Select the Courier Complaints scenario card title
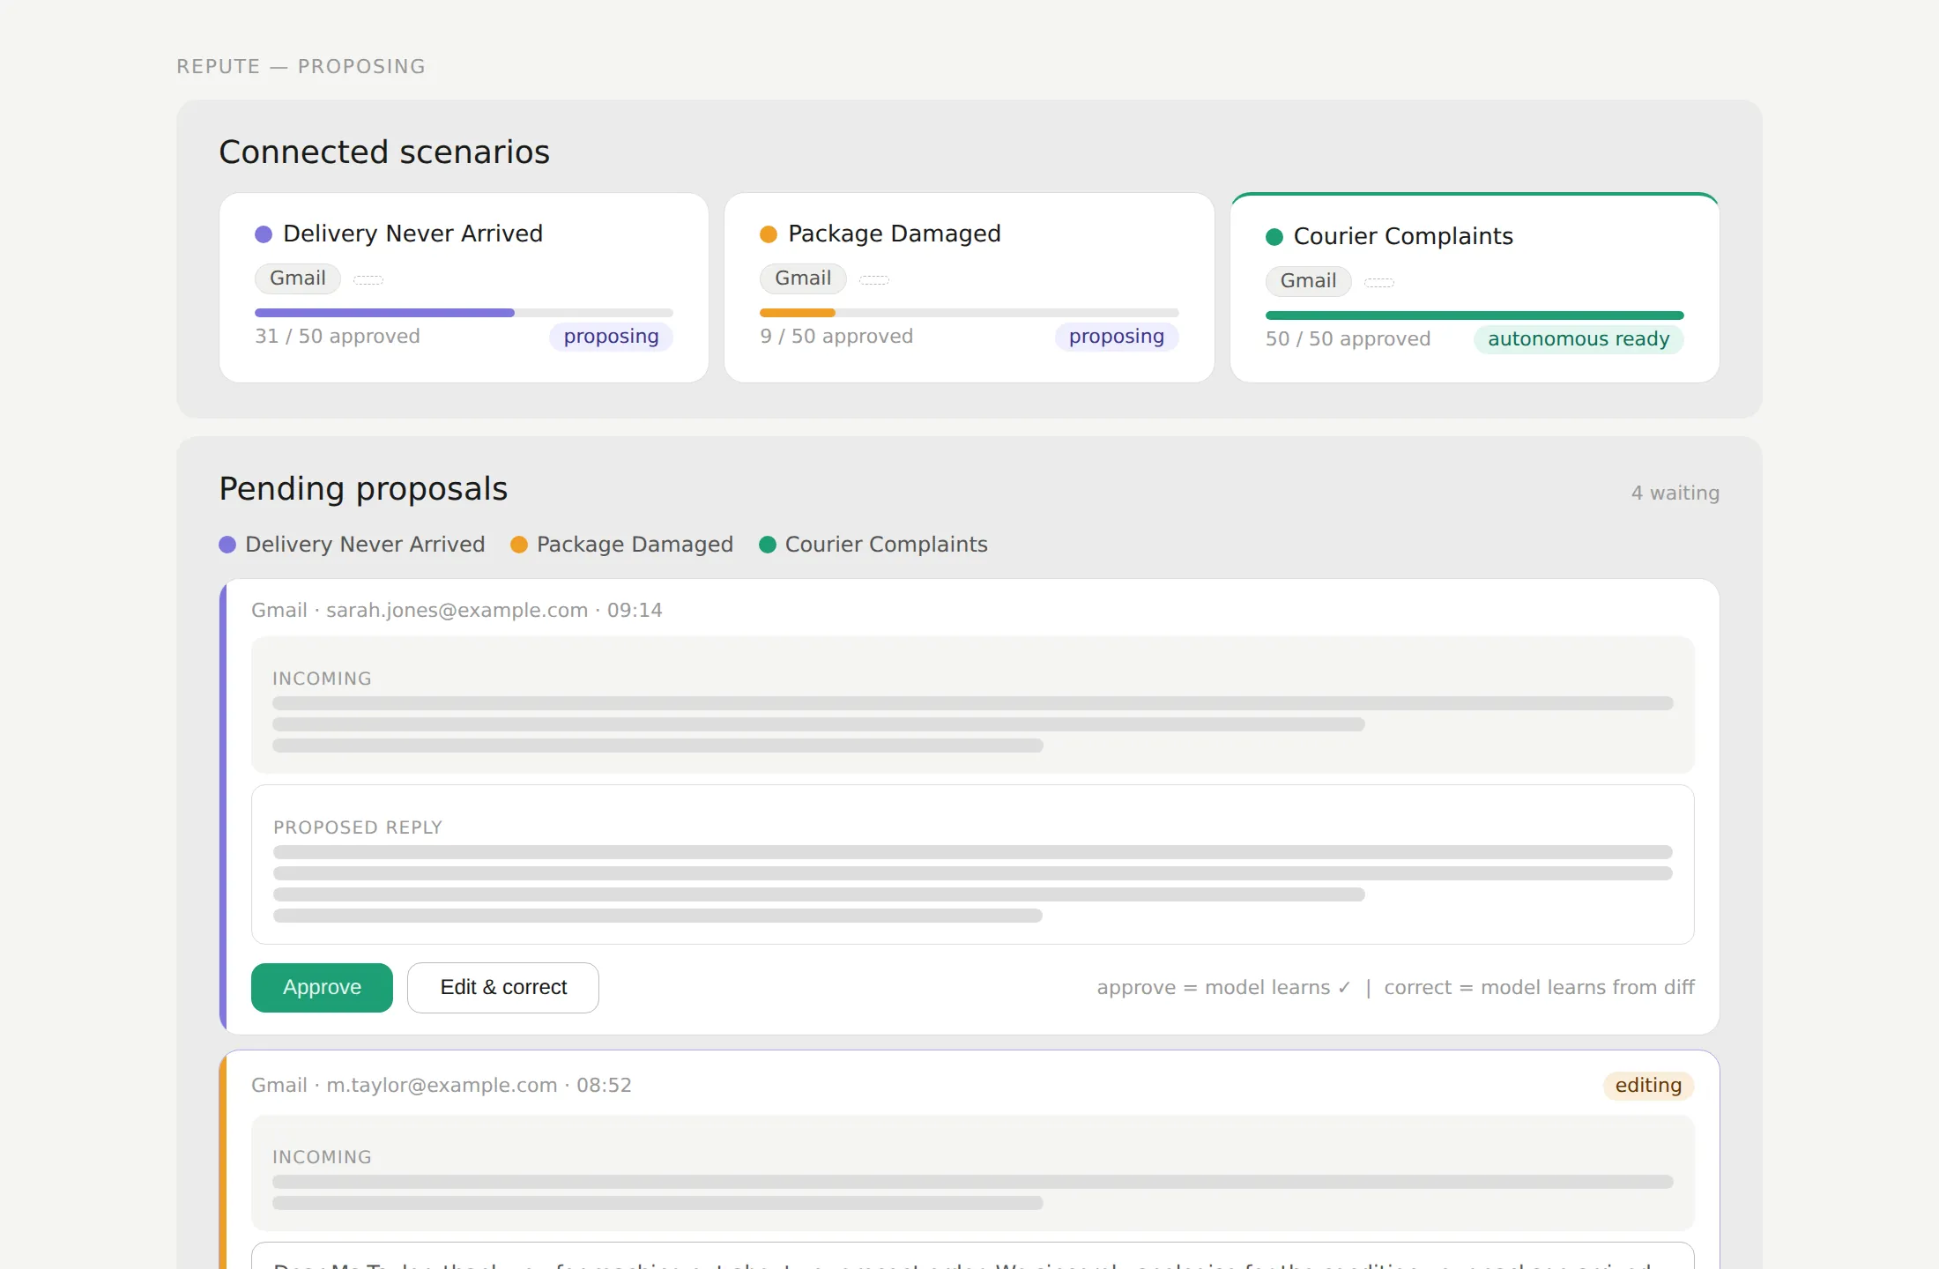This screenshot has height=1269, width=1939. (x=1403, y=236)
